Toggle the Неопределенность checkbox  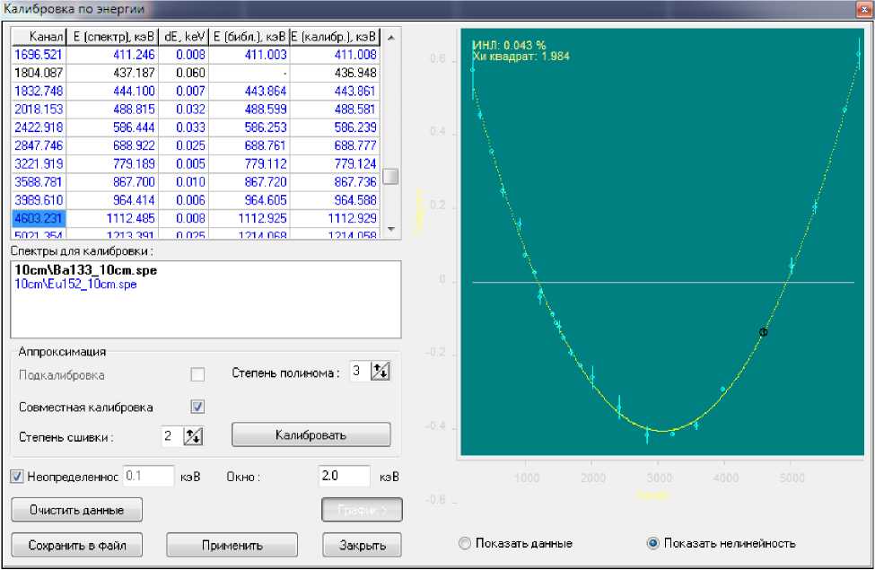click(17, 477)
